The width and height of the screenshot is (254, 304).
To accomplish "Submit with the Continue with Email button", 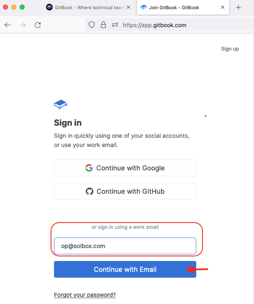I will point(125,269).
